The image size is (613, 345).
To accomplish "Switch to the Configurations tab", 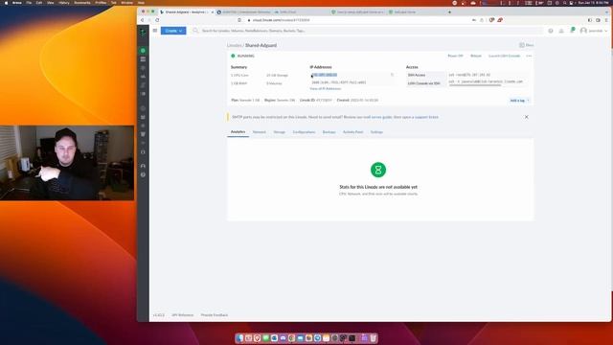I will click(304, 132).
